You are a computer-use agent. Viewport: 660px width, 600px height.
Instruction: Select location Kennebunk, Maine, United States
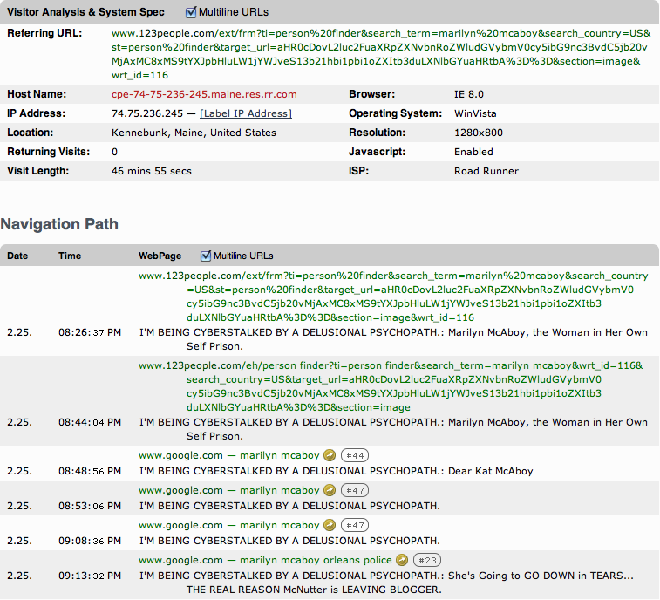[194, 133]
